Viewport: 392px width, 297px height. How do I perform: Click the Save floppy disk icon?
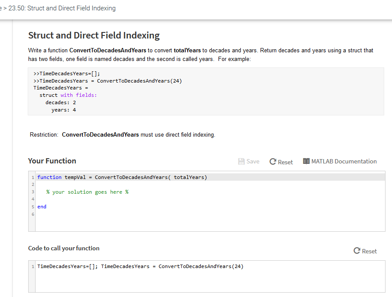pos(242,162)
